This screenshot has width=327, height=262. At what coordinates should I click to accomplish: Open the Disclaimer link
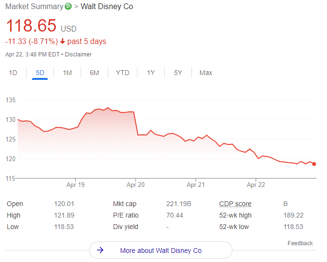(78, 55)
